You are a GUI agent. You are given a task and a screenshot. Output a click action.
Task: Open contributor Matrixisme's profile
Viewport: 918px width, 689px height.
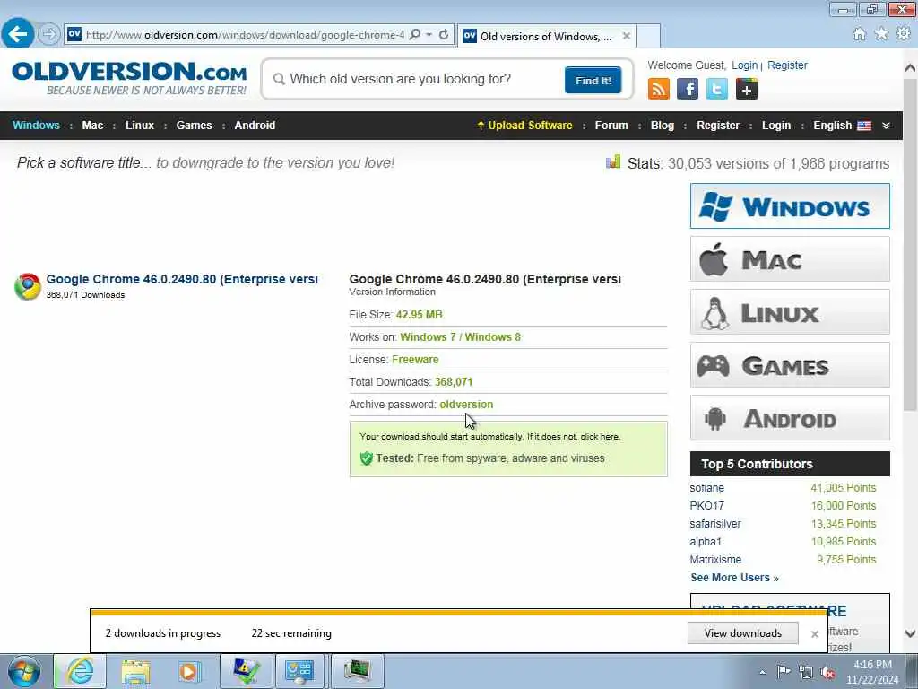tap(715, 560)
